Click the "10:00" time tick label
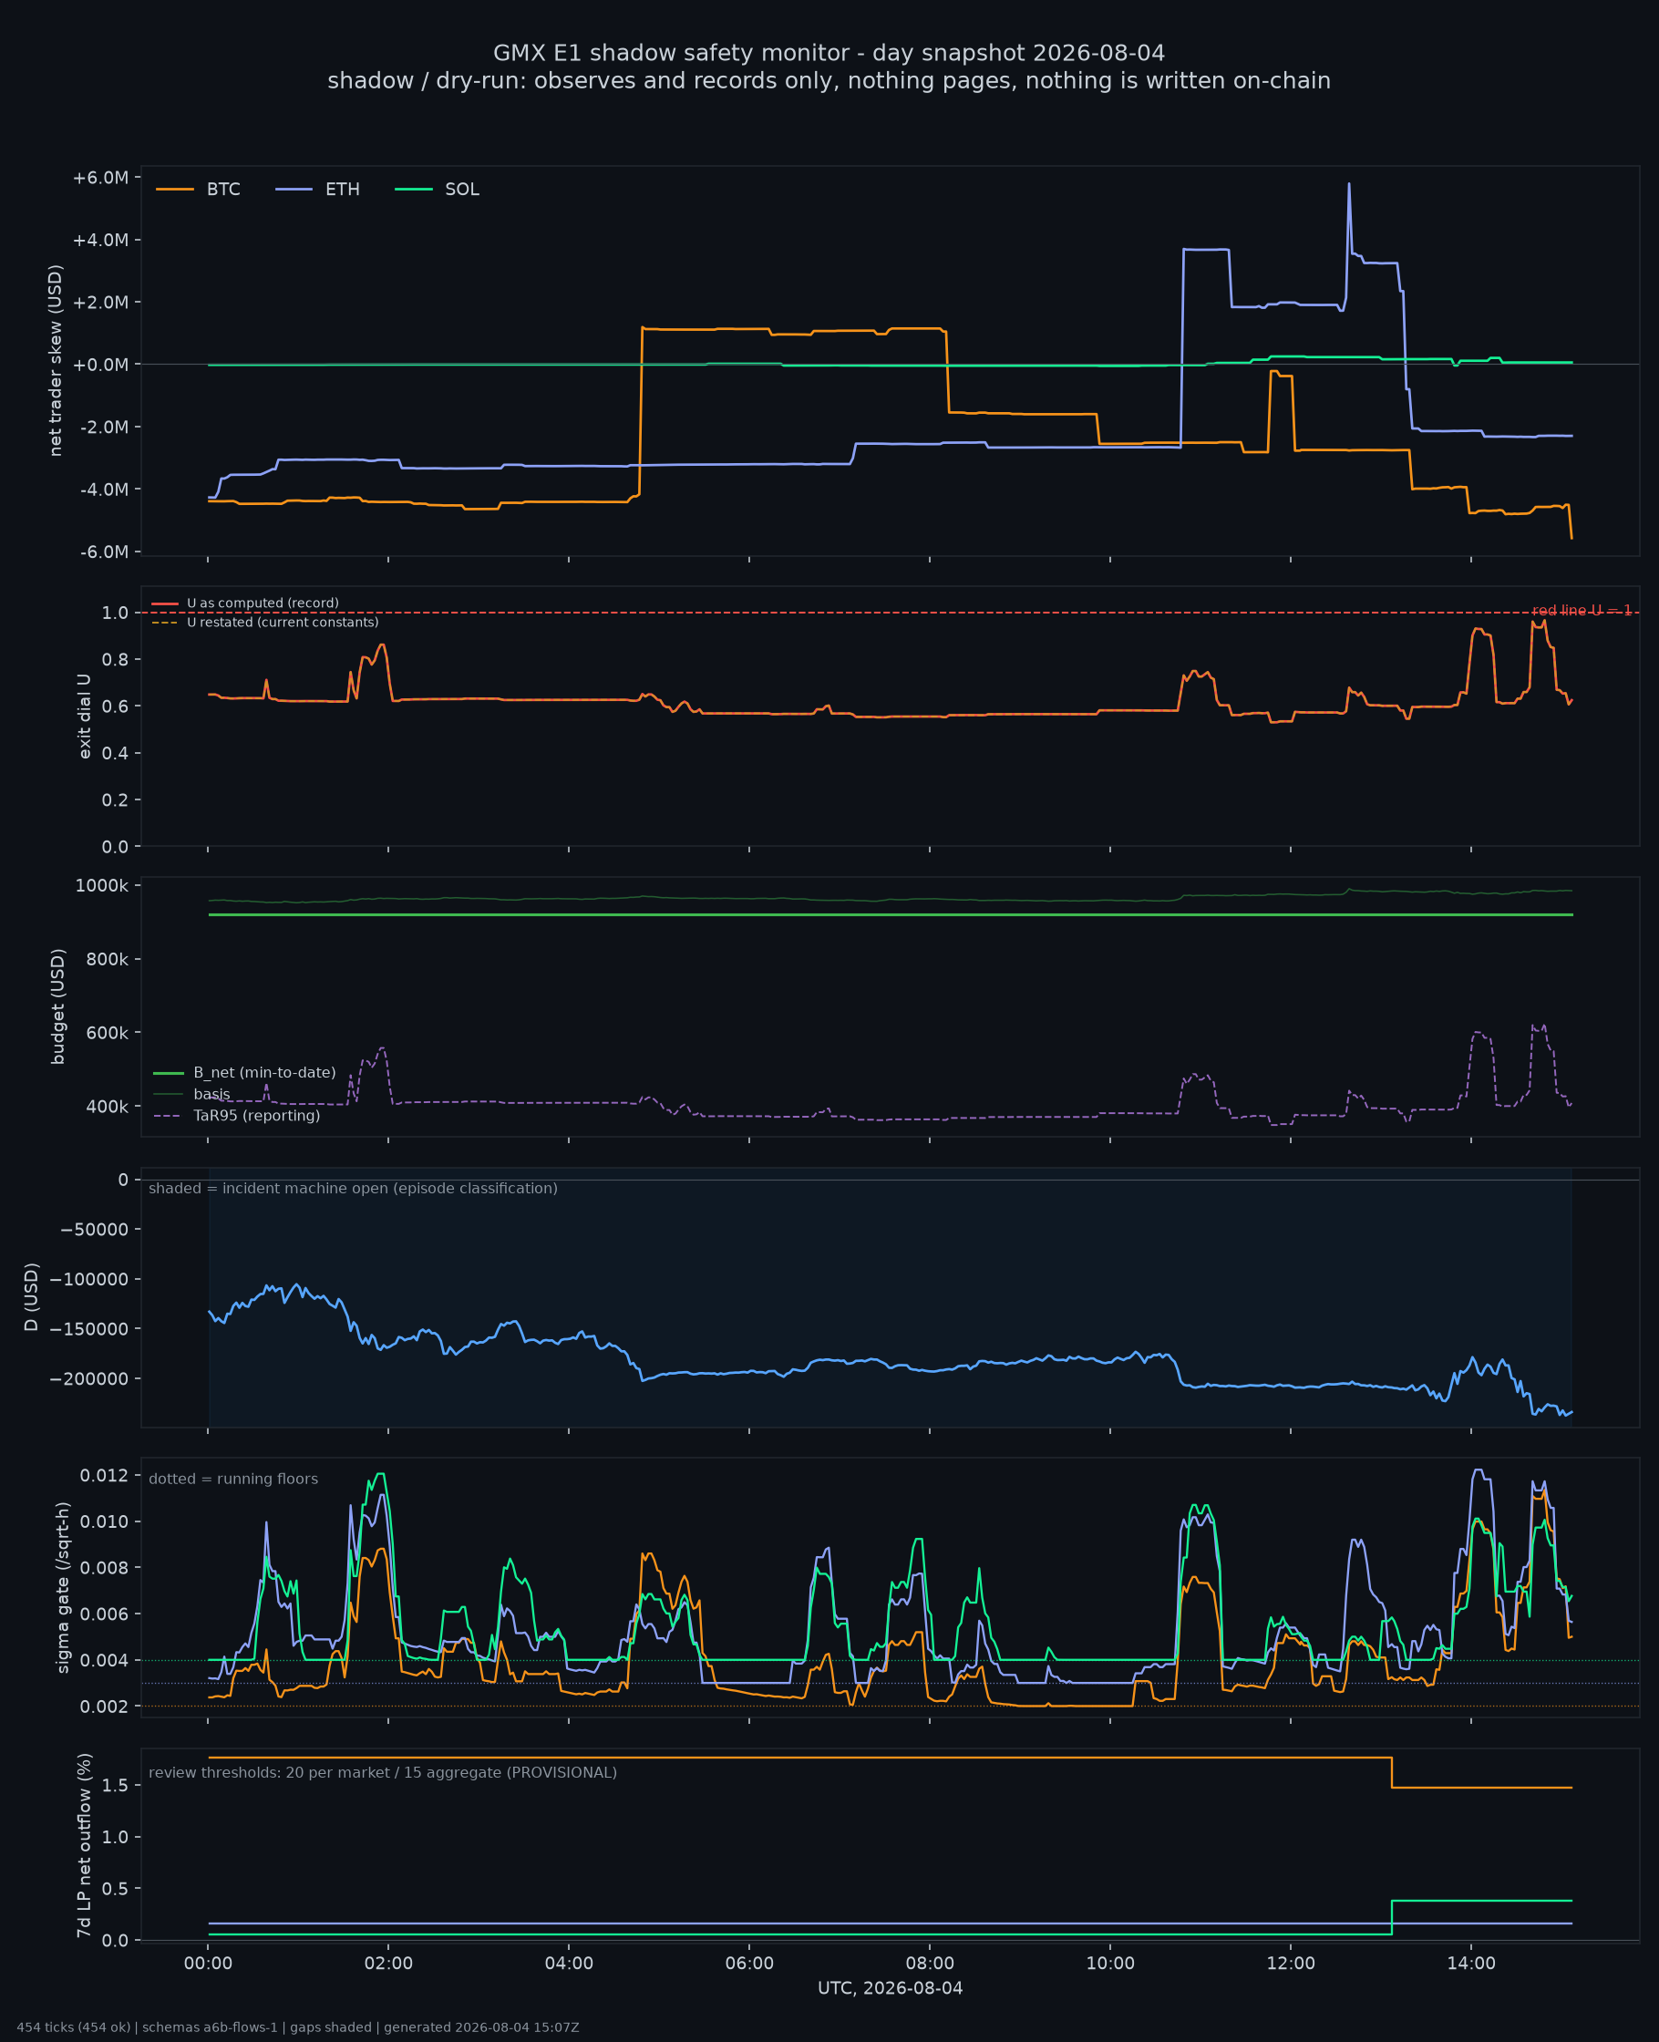 1110,1964
